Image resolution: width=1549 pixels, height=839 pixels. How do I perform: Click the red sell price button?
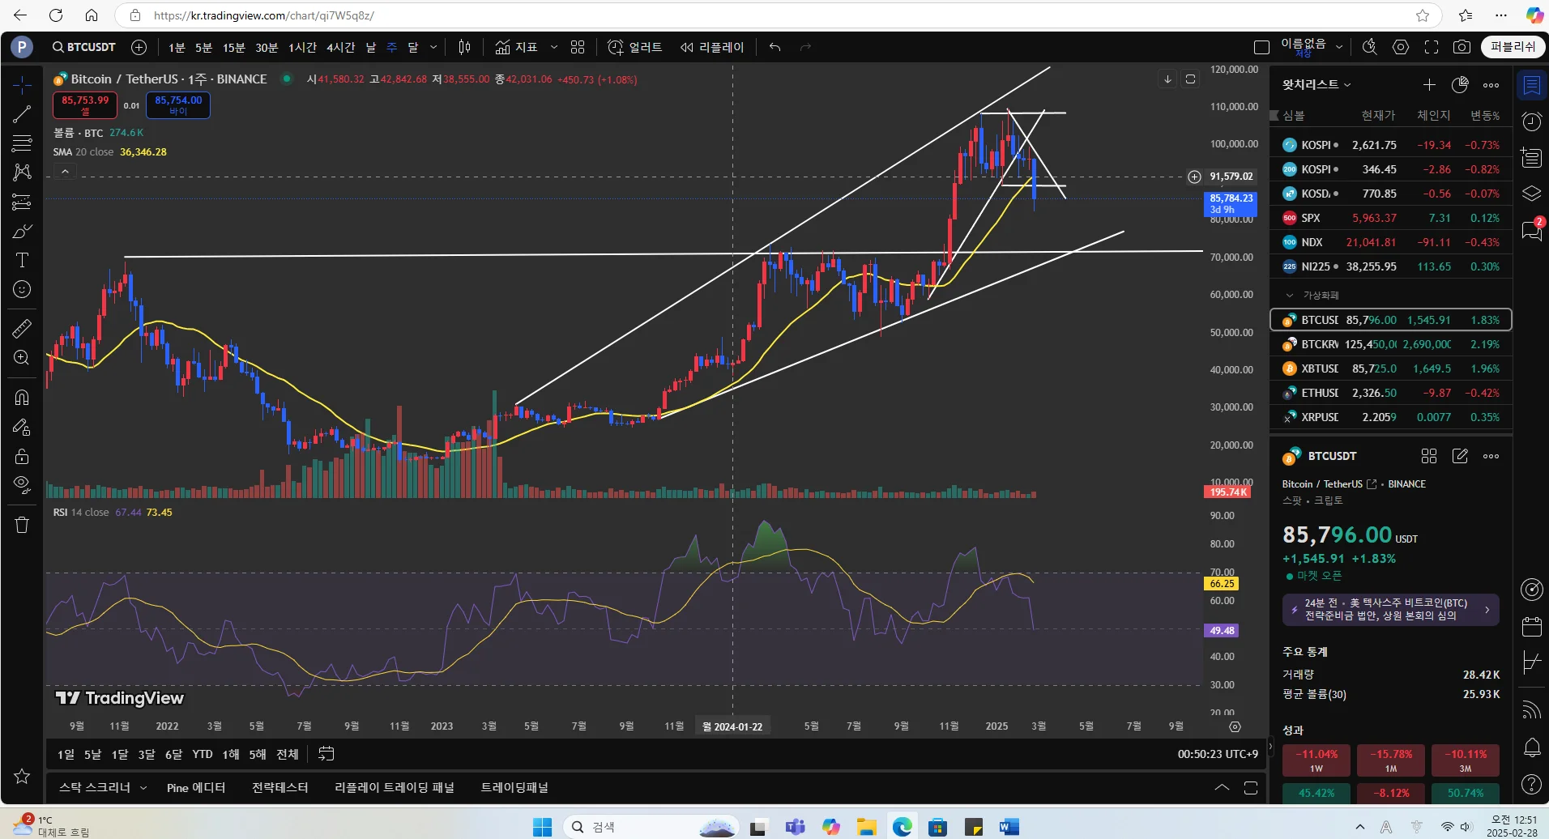tap(85, 104)
